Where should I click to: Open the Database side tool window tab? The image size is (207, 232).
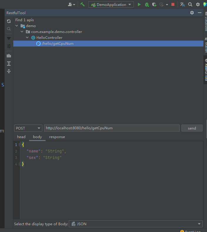(206, 21)
